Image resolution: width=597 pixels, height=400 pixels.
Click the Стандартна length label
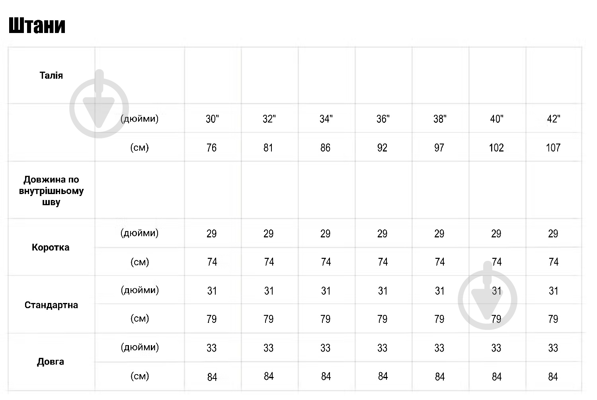pos(51,305)
